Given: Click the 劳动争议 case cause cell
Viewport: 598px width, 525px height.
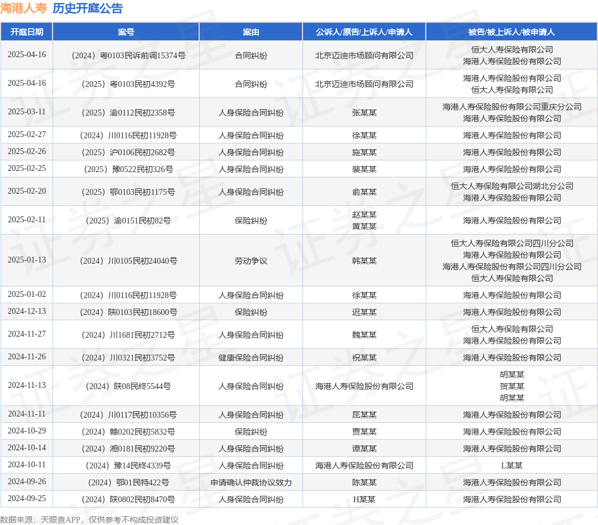Looking at the screenshot, I should click(251, 261).
